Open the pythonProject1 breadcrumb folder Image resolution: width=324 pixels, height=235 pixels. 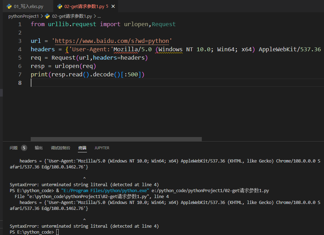pos(23,16)
